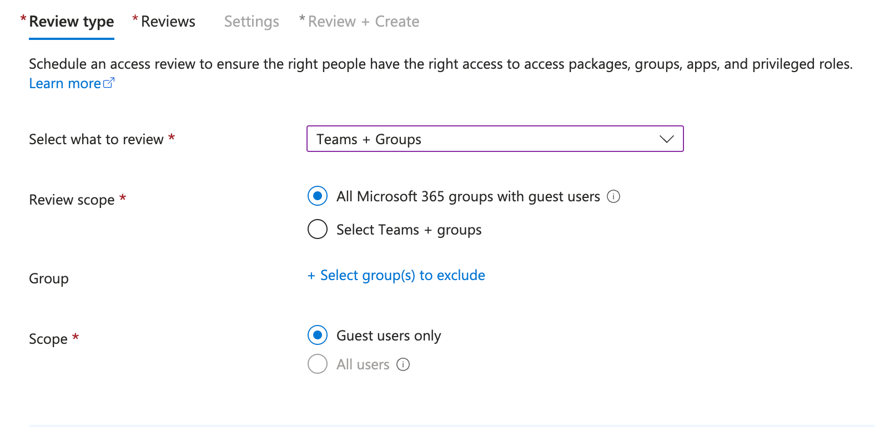Viewport: 875px width, 427px height.
Task: Open the Settings tab
Action: (x=252, y=22)
